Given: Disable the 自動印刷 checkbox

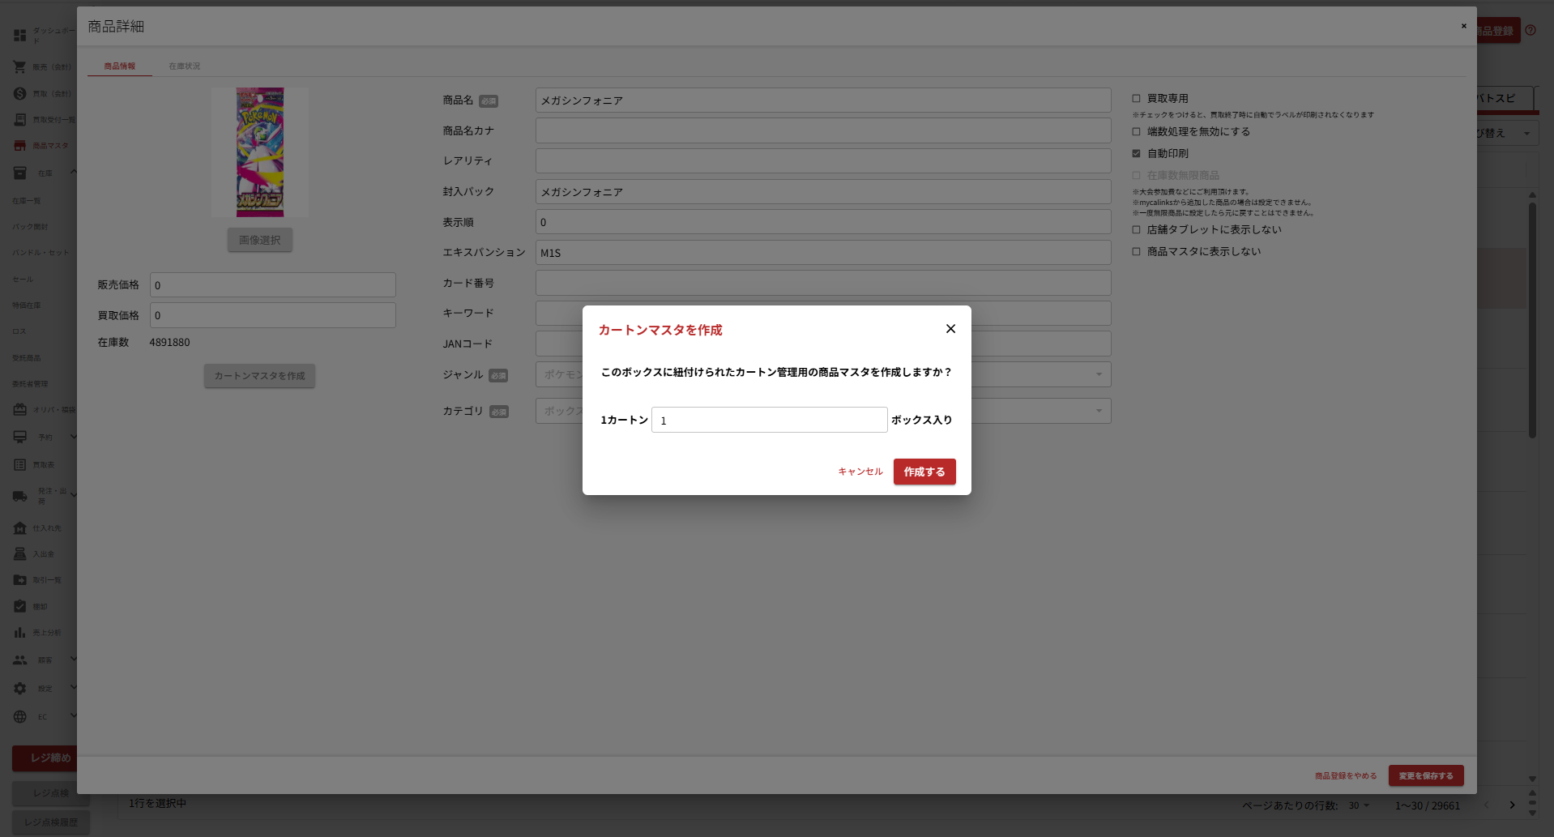Looking at the screenshot, I should pos(1136,153).
